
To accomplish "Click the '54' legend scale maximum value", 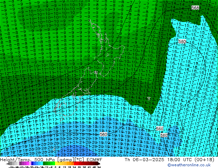I will tap(99, 167).
